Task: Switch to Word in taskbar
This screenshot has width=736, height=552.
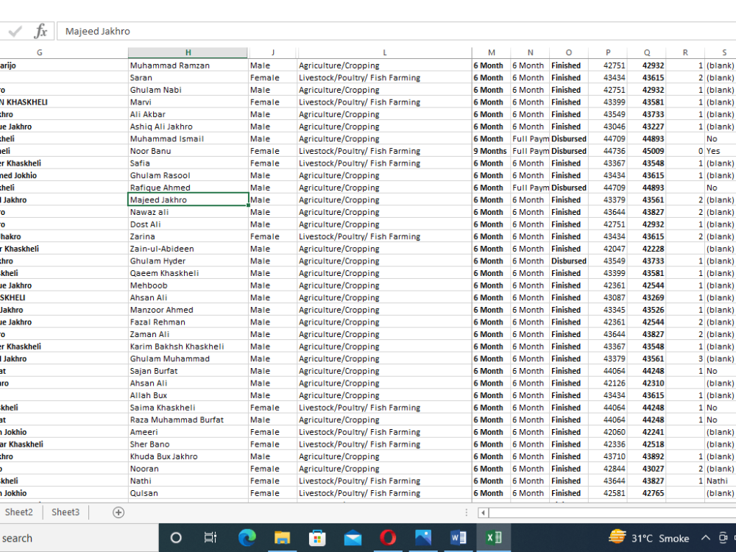Action: 458,537
